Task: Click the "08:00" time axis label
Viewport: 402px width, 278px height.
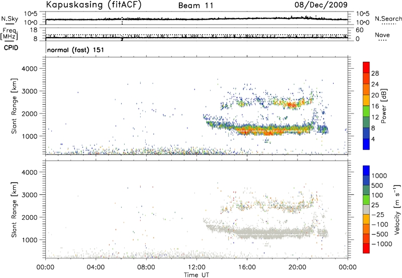Action: (x=146, y=267)
